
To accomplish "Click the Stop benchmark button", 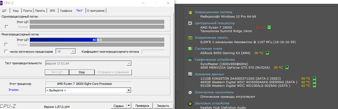I will pyautogui.click(x=82, y=72).
